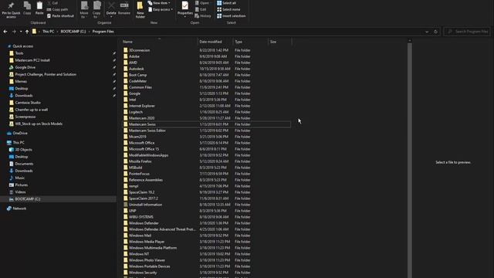The width and height of the screenshot is (494, 278).
Task: Open address bar history dropdown
Action: pos(427,32)
